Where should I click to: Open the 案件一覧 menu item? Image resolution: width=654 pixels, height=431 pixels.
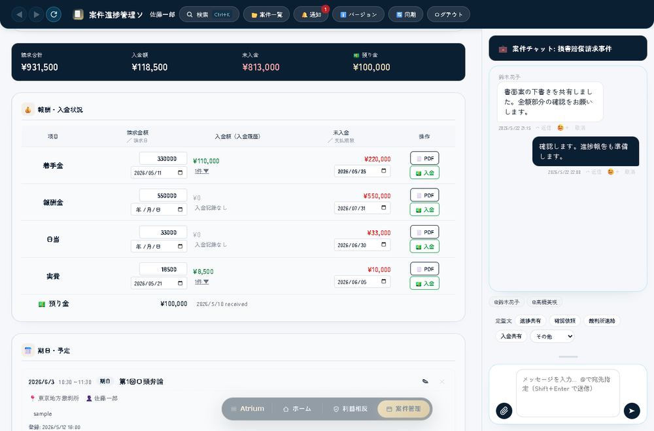click(x=267, y=14)
